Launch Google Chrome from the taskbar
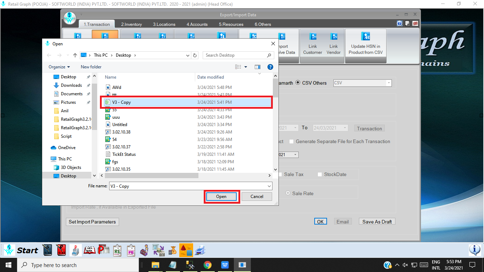 pos(208,265)
